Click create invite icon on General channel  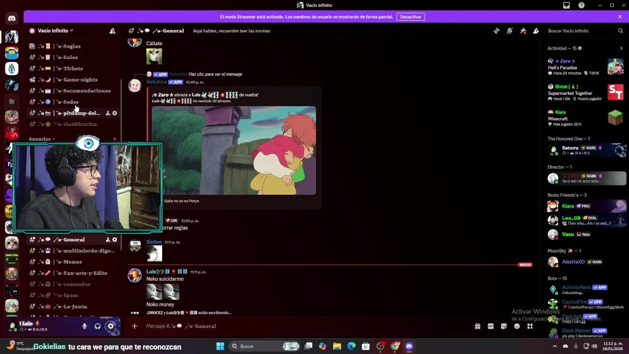[108, 240]
